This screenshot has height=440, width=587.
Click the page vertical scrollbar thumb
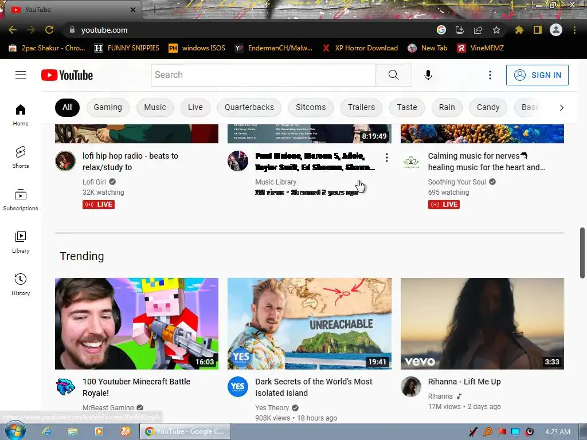click(582, 253)
